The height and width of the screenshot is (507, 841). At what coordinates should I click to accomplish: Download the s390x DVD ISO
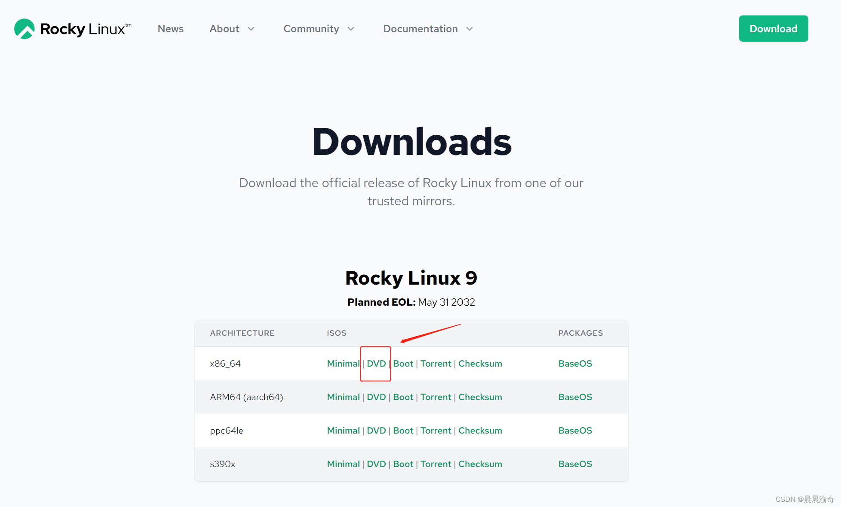(x=376, y=464)
